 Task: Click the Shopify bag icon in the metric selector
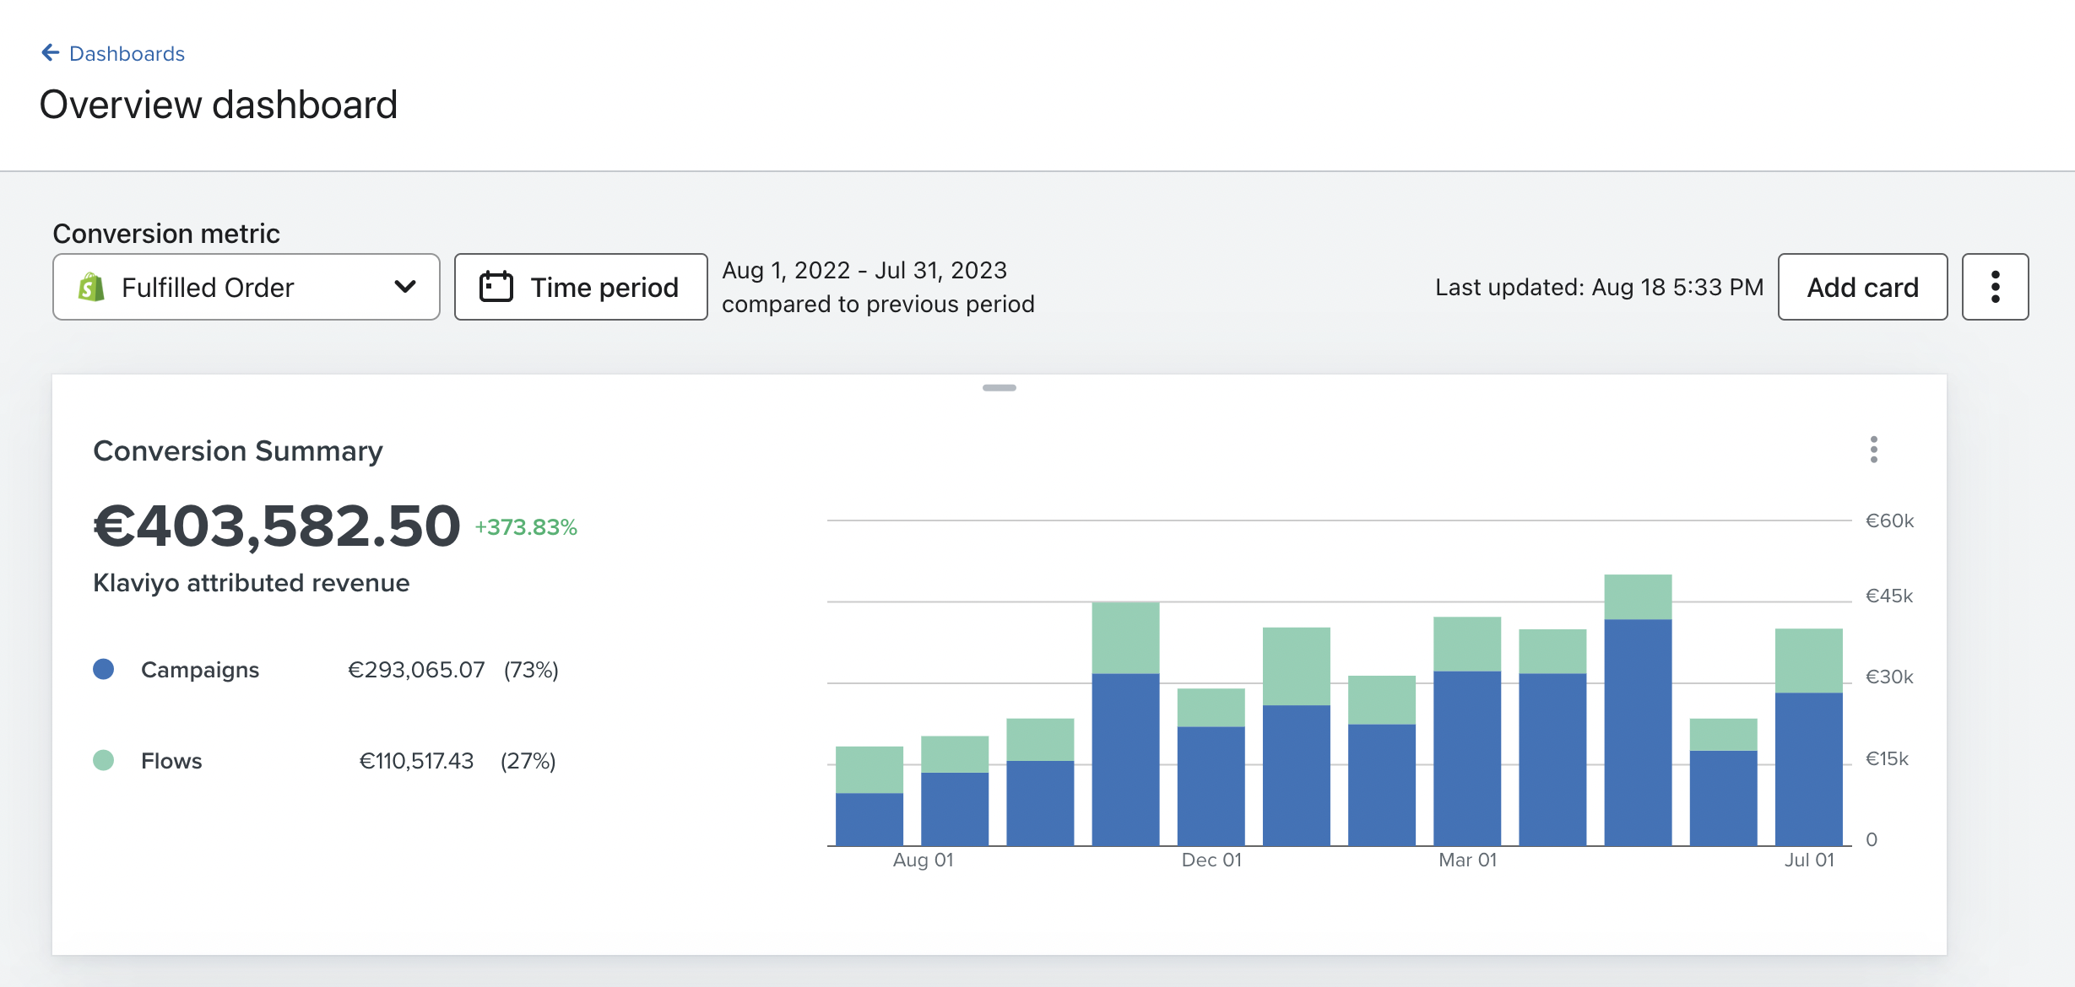(91, 288)
